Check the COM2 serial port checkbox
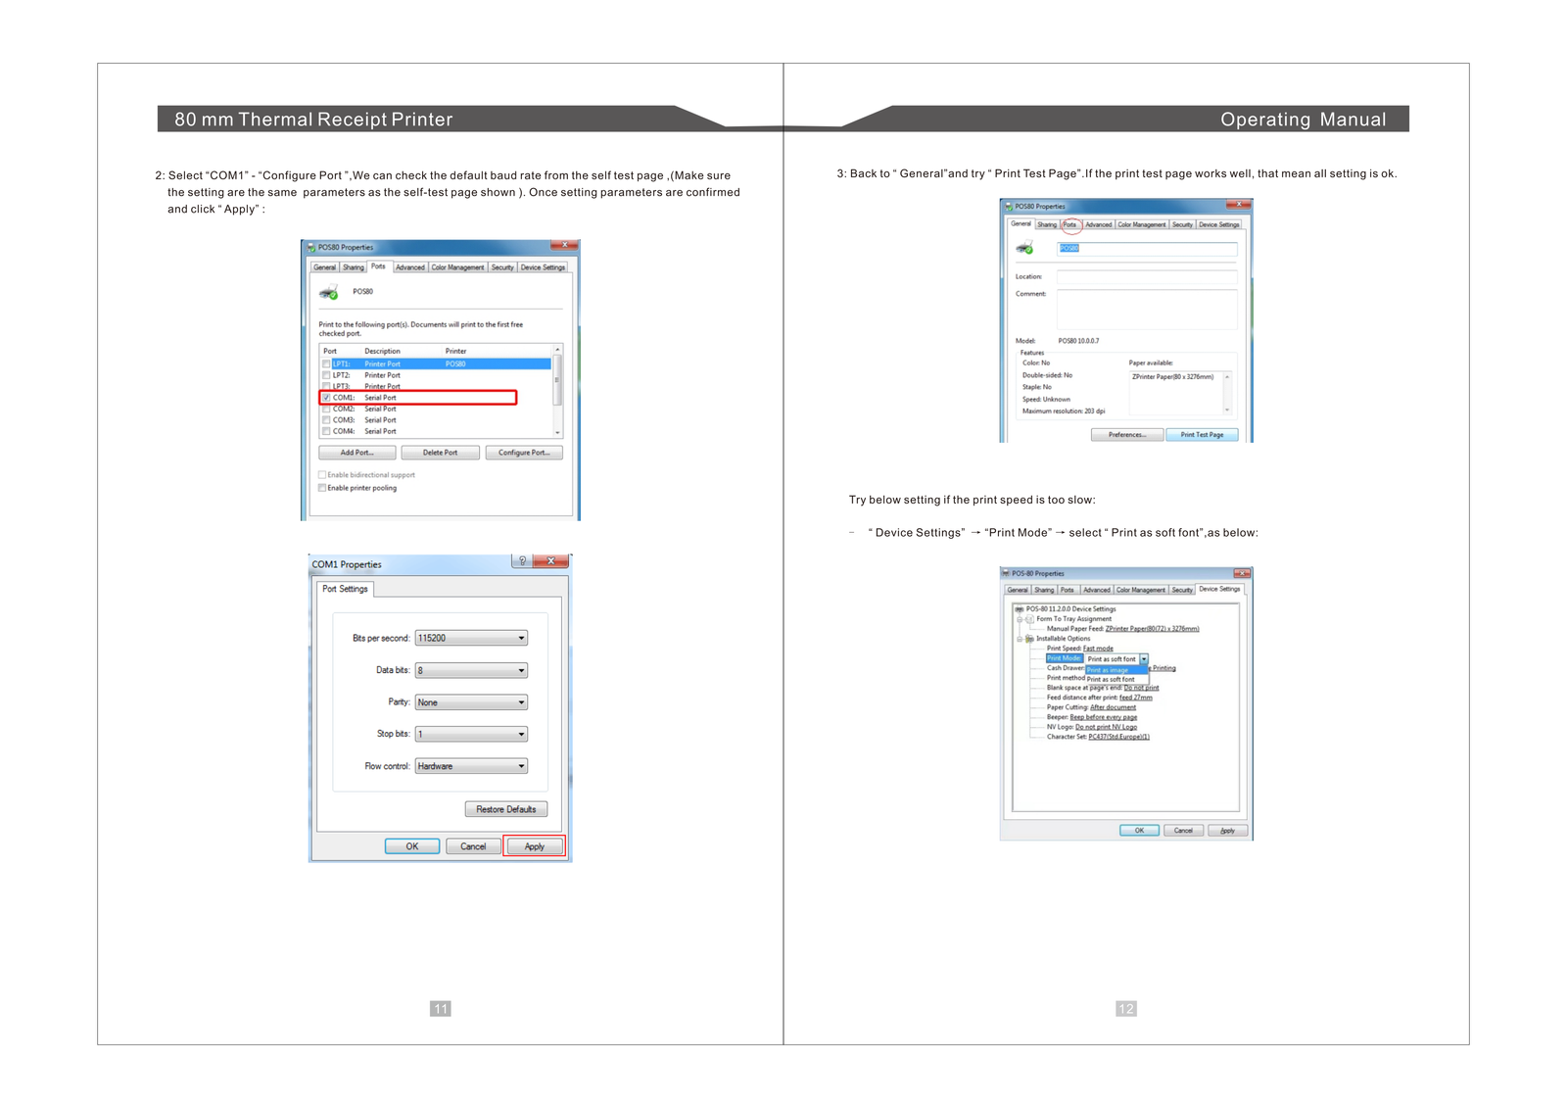 click(x=326, y=409)
